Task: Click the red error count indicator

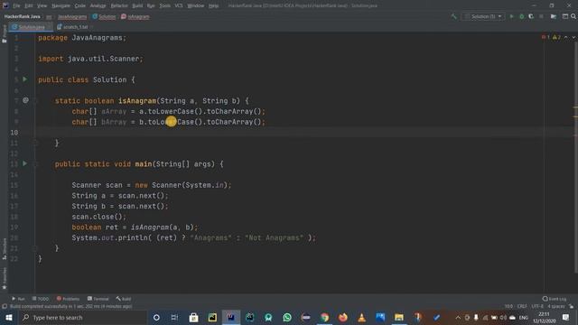Action: click(545, 37)
